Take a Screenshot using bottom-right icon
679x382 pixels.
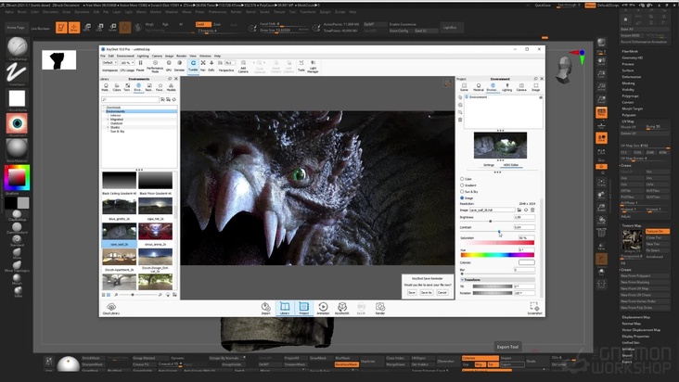pos(534,309)
